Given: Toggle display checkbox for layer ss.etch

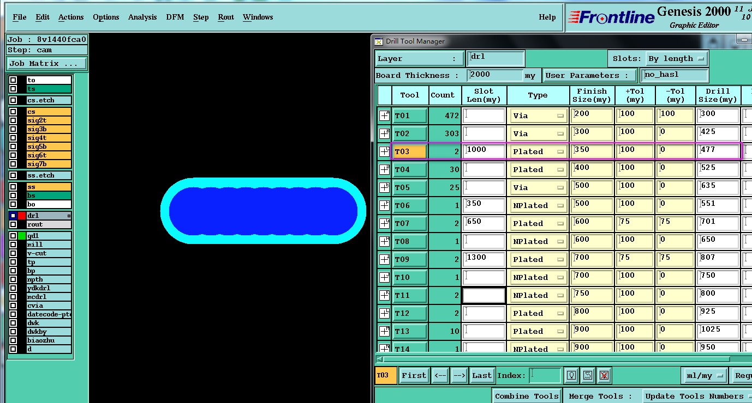Looking at the screenshot, I should pos(13,175).
